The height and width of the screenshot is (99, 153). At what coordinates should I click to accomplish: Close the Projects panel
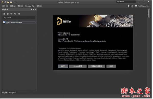pos(36,10)
